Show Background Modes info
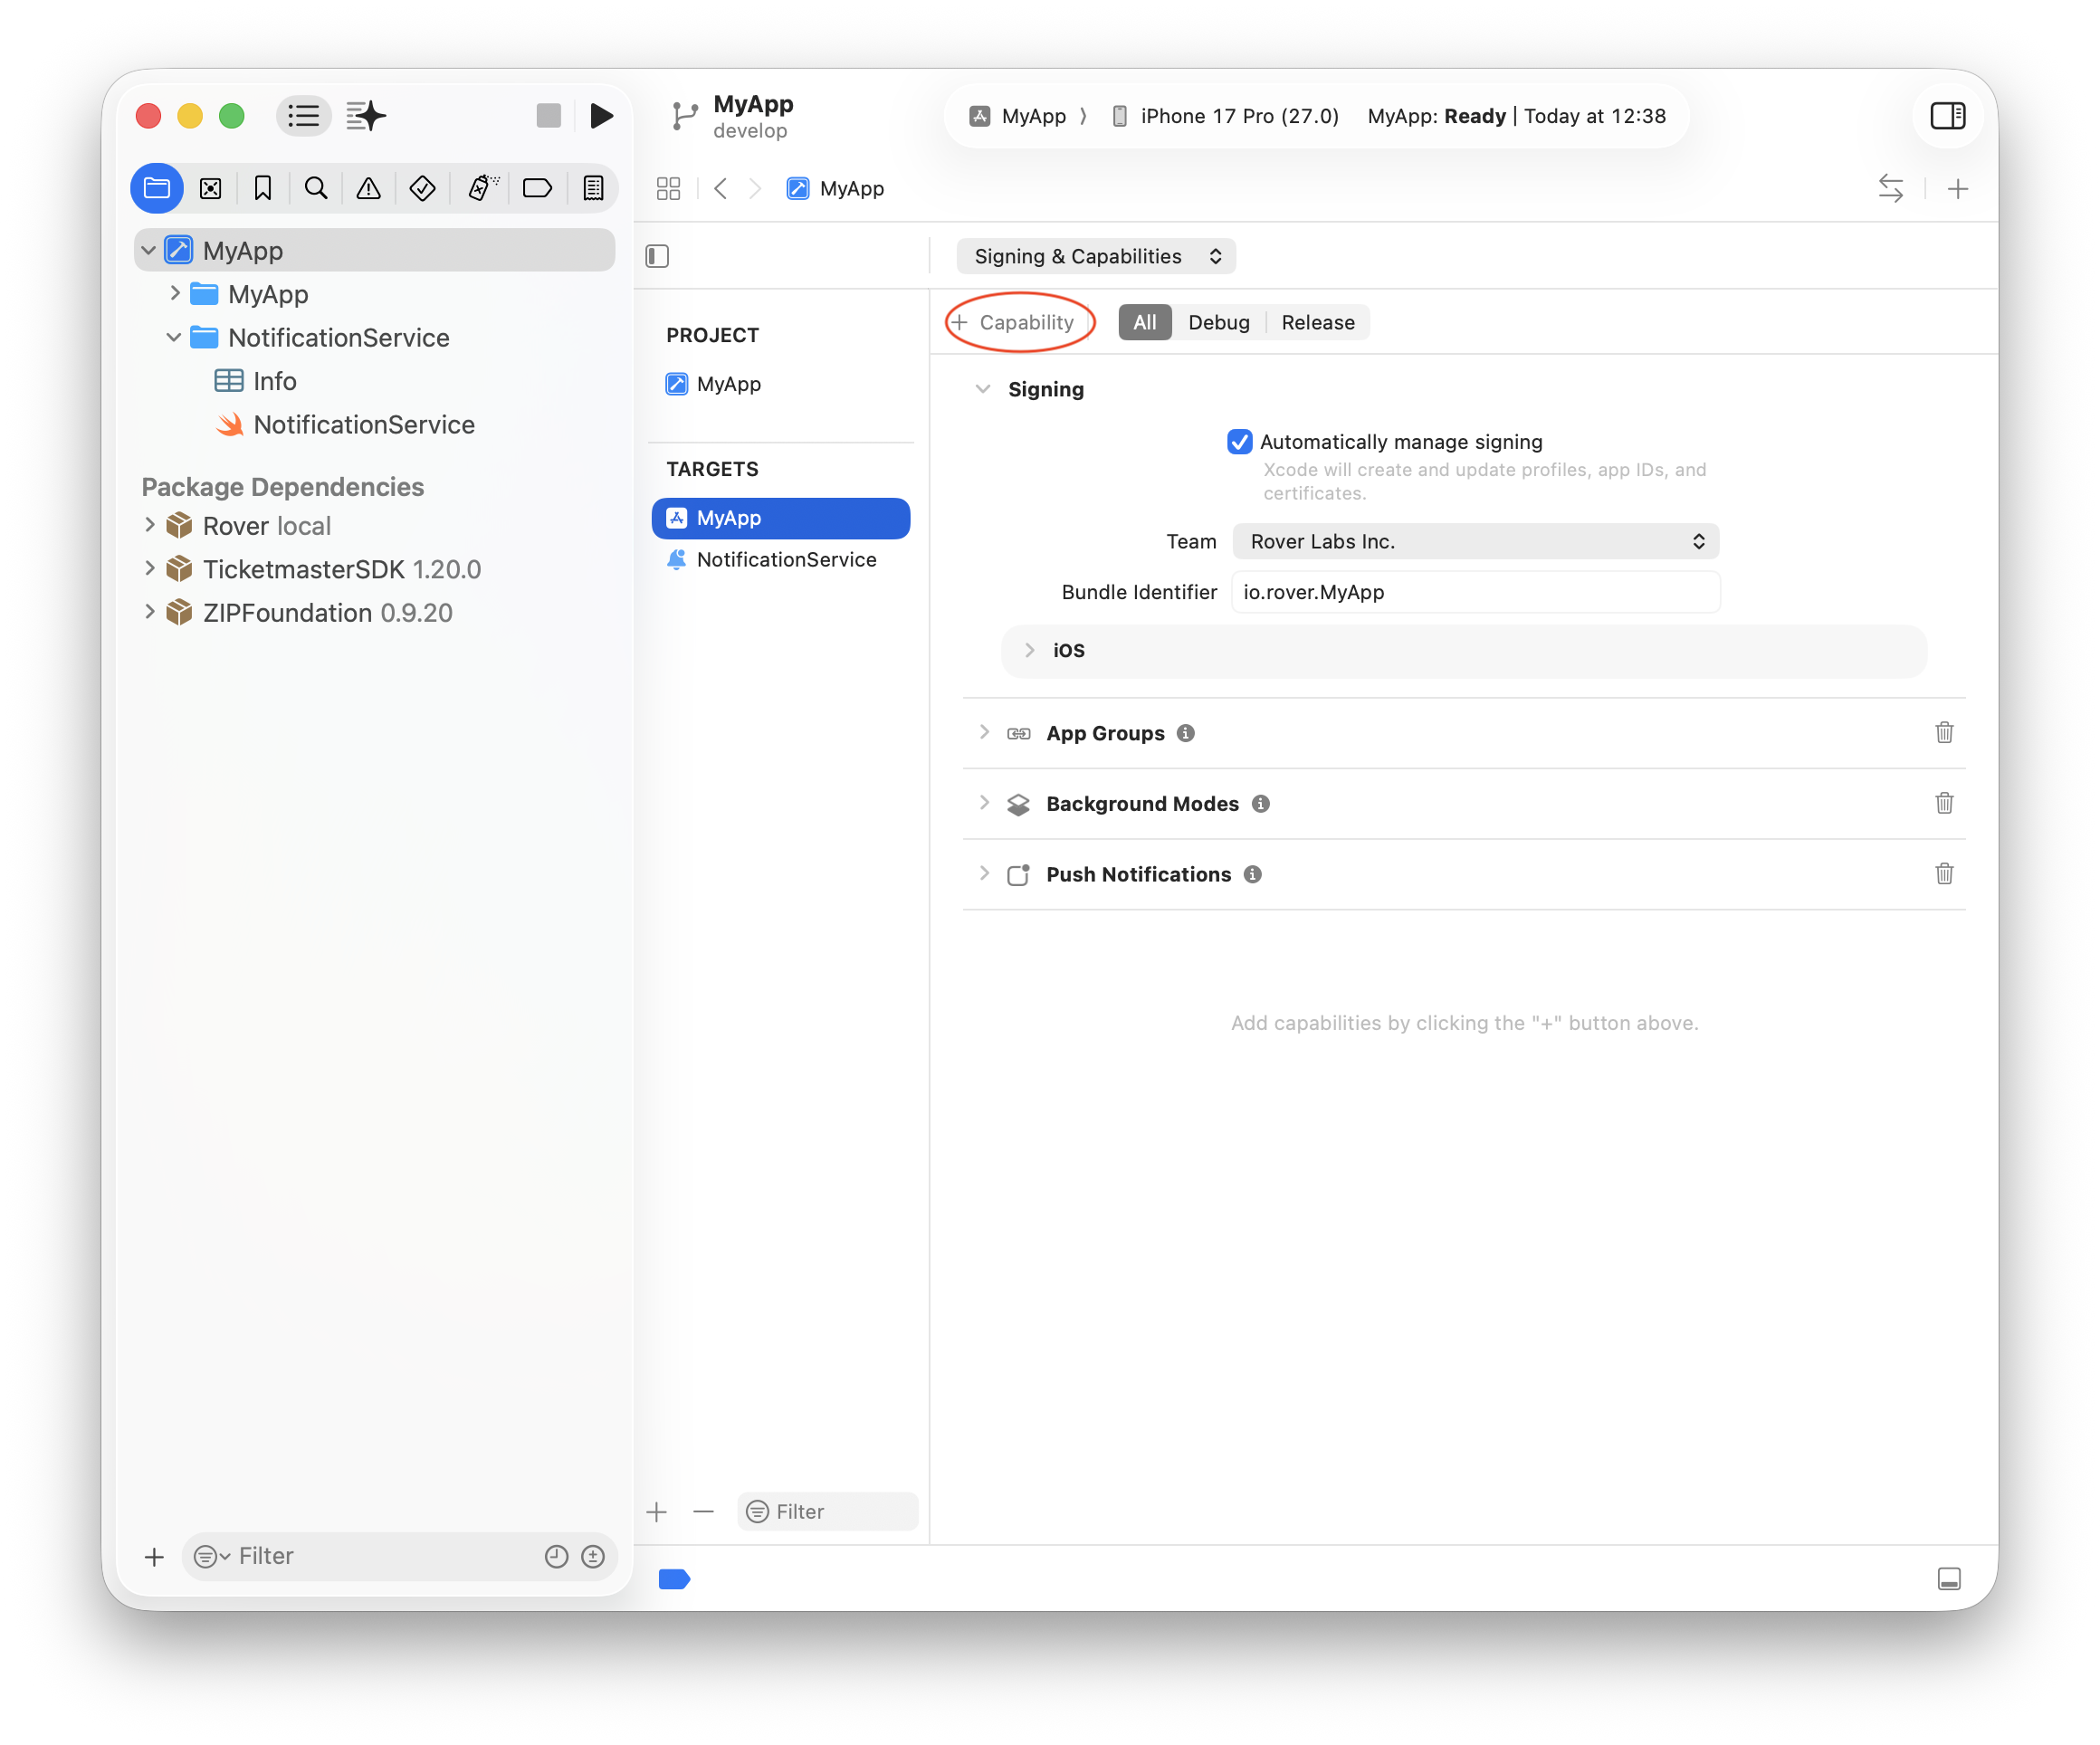 tap(1261, 803)
